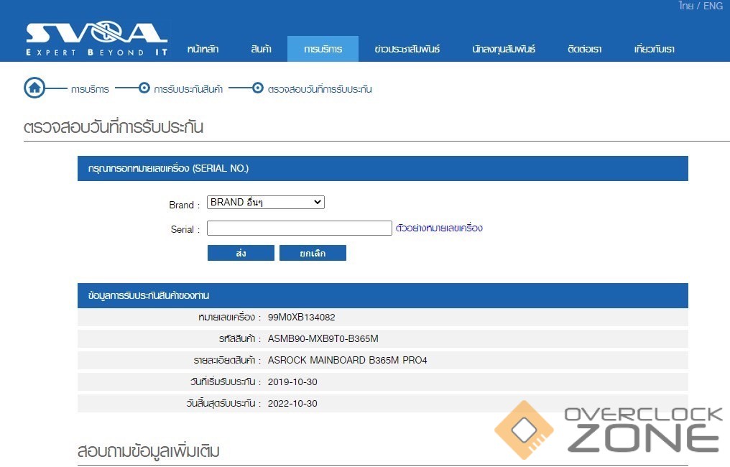Click the การรับประกันสินค้า breadcrumb link
Image resolution: width=730 pixels, height=467 pixels.
[188, 89]
